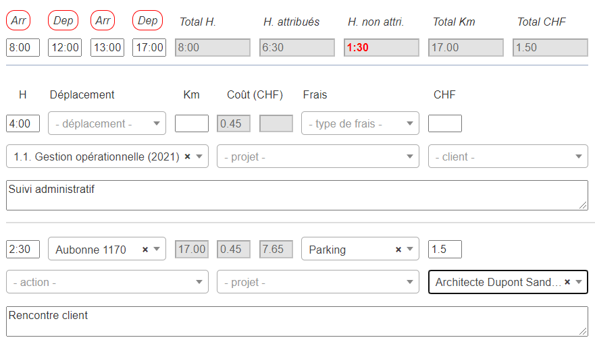Screen dimensions: 595x342
Task: Open the projet dropdown beside Gestion opérationnelle
Action: (317, 156)
